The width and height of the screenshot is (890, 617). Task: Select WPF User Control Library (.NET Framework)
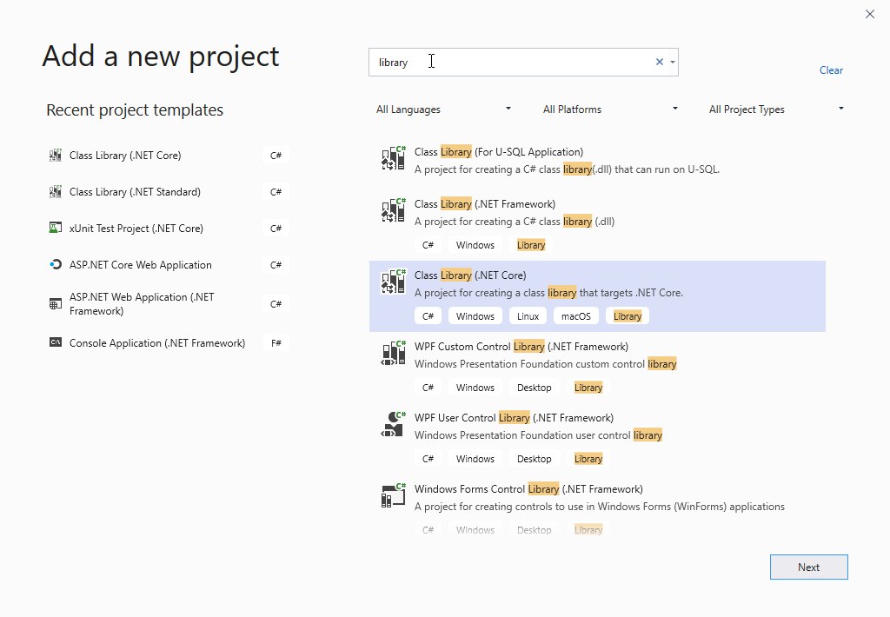597,439
